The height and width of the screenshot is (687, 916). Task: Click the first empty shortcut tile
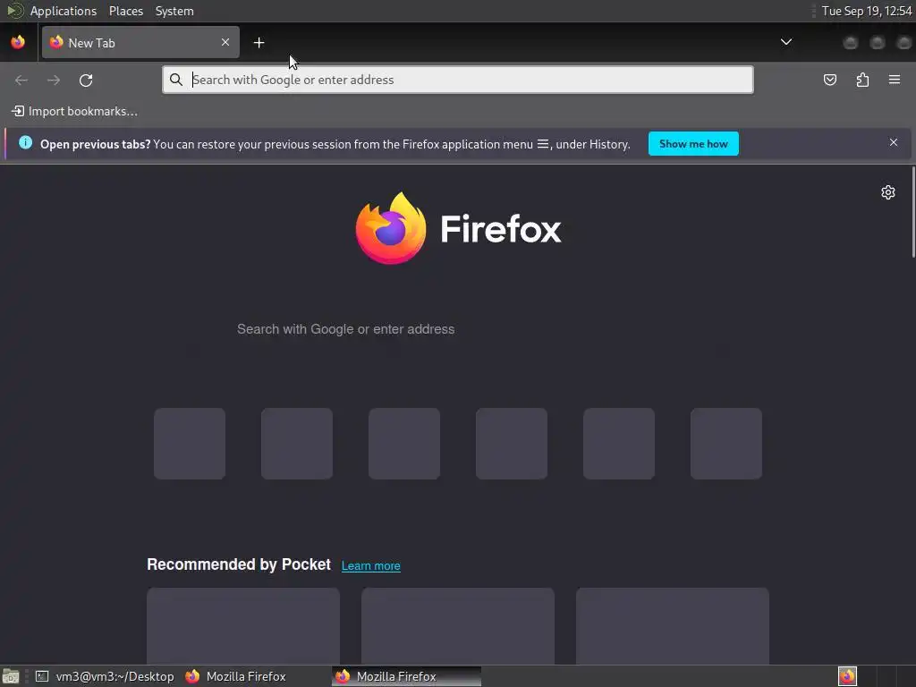pos(190,444)
